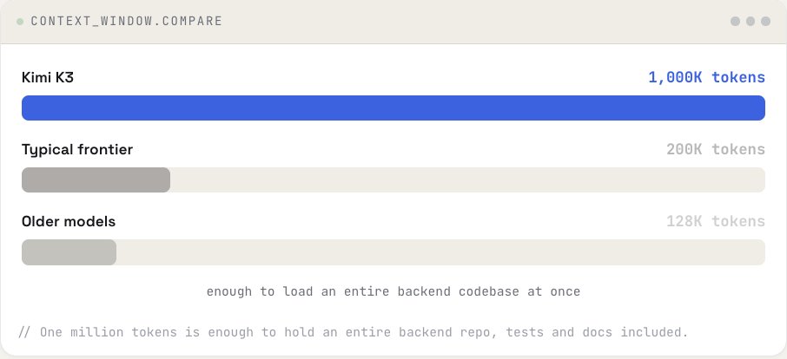The height and width of the screenshot is (359, 787).
Task: Click the full blue Kimi K3 bar
Action: pyautogui.click(x=393, y=108)
